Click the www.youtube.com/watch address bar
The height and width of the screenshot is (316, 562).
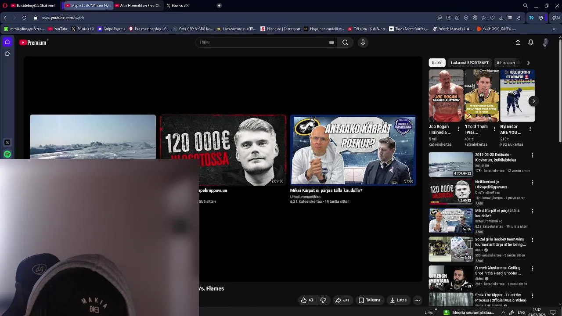pyautogui.click(x=63, y=18)
